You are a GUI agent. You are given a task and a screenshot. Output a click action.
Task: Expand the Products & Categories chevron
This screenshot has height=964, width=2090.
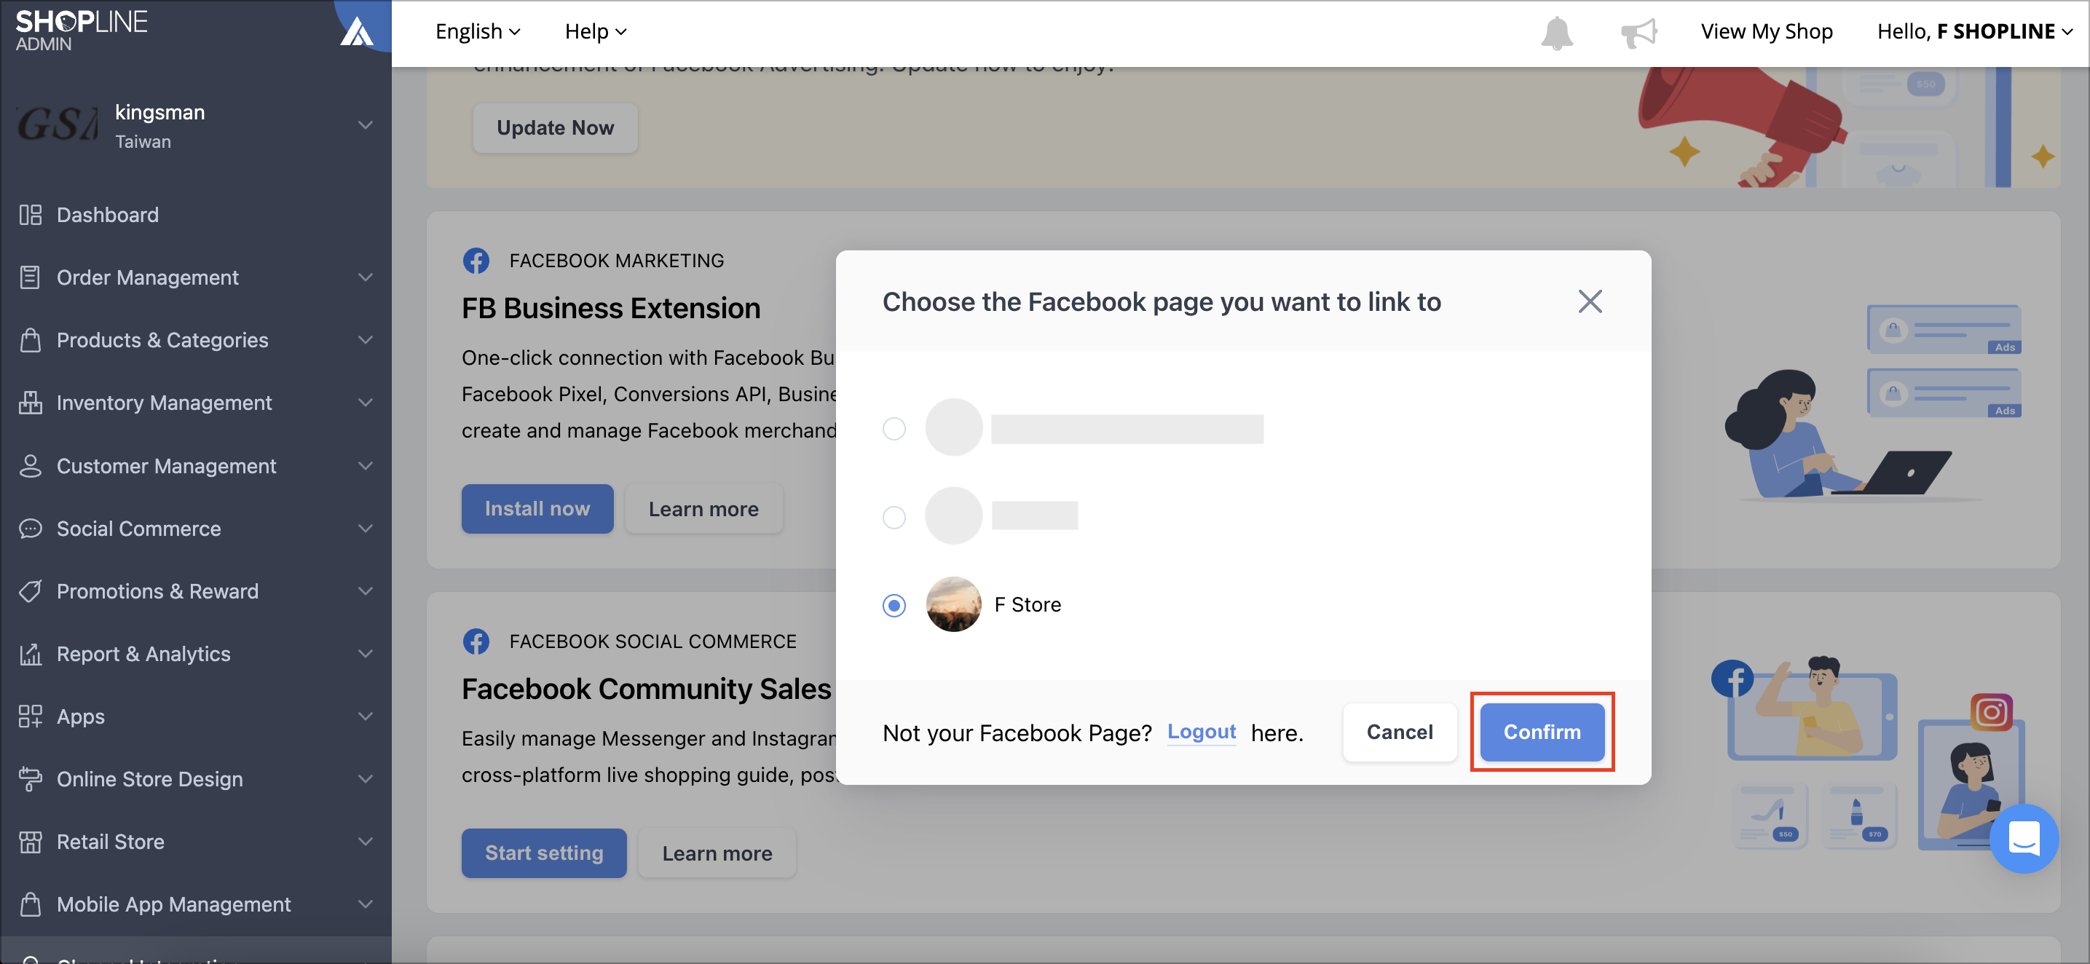point(366,340)
